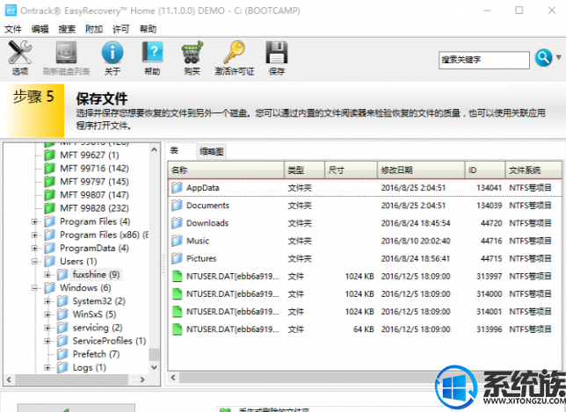Click file list scroll left arrow
Image resolution: width=566 pixels, height=412 pixels.
pyautogui.click(x=173, y=378)
